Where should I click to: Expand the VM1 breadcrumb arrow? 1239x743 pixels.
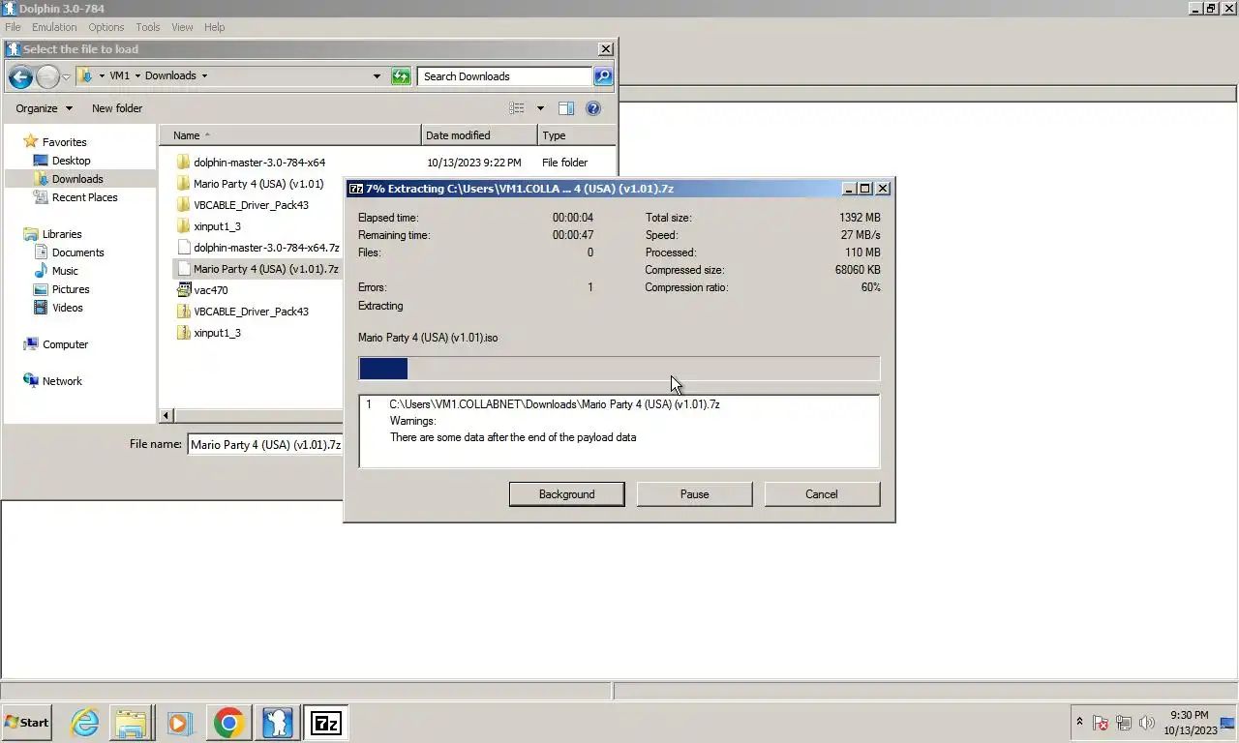tap(137, 76)
